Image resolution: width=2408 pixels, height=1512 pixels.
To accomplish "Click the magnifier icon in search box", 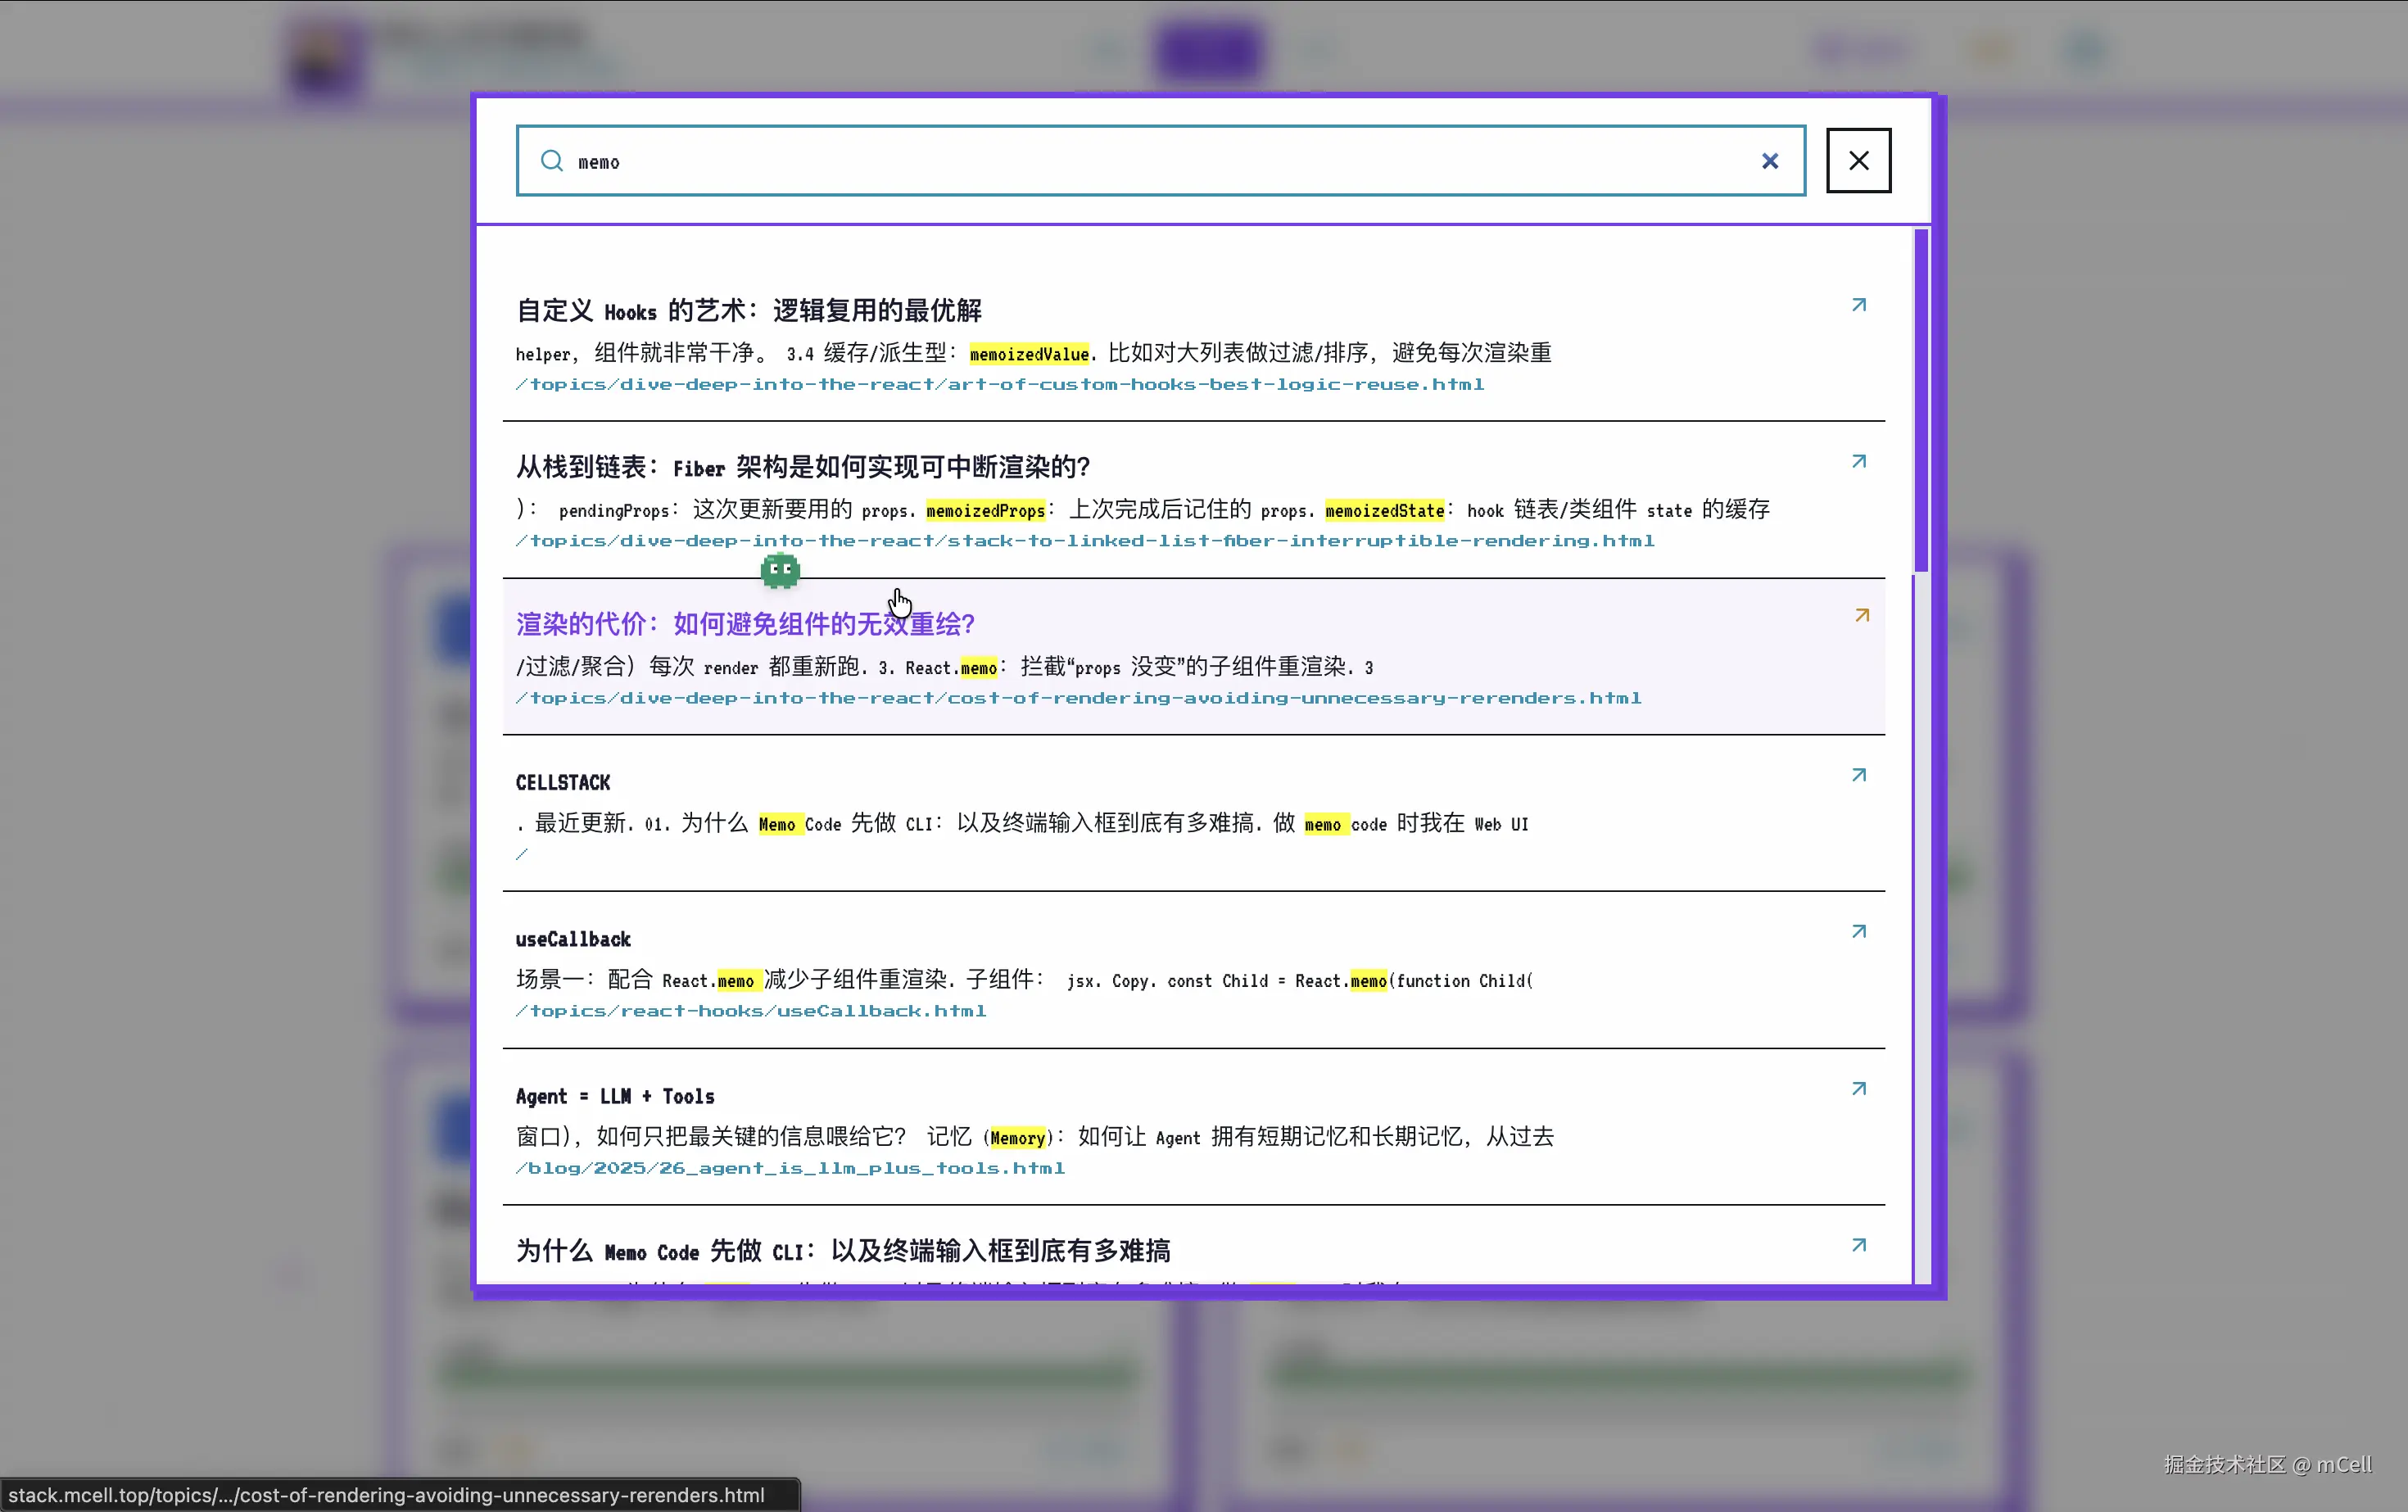I will pyautogui.click(x=552, y=161).
